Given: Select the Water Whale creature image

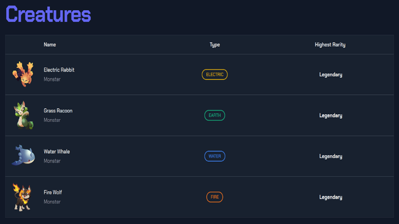Looking at the screenshot, I should [x=23, y=155].
